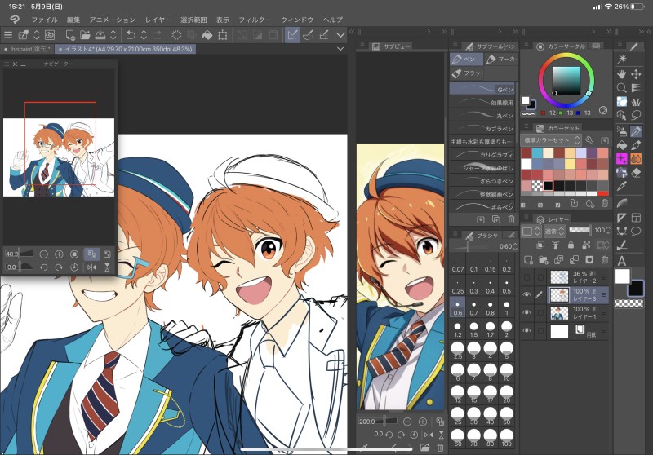Toggle visibility of the 用紙 paper layer
This screenshot has height=455, width=653.
526,330
